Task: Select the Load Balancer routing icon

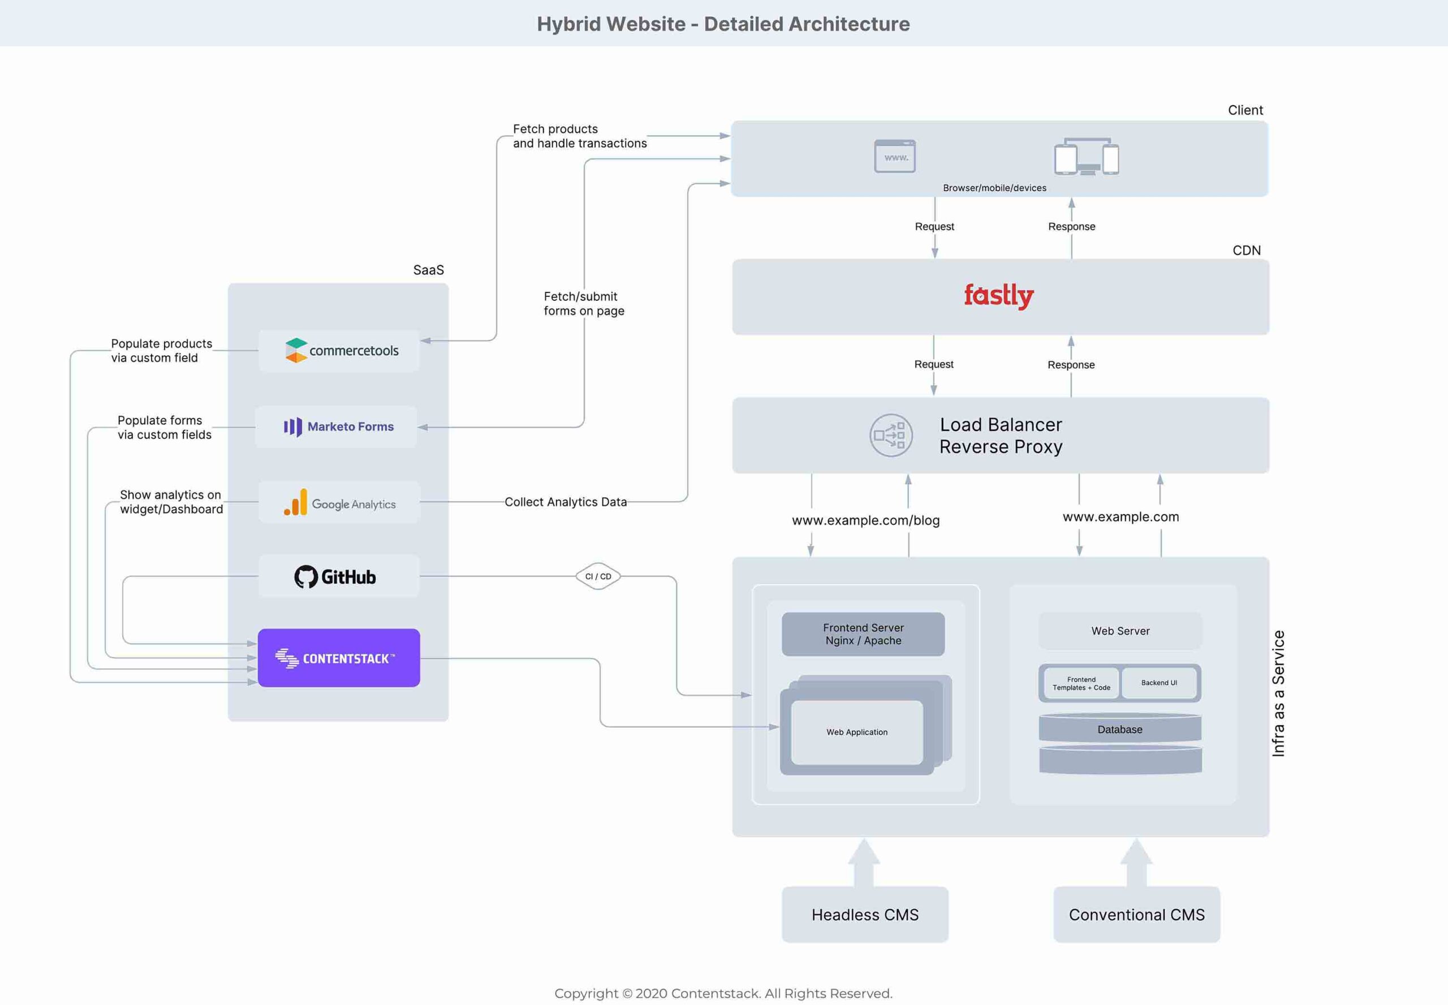Action: click(891, 435)
